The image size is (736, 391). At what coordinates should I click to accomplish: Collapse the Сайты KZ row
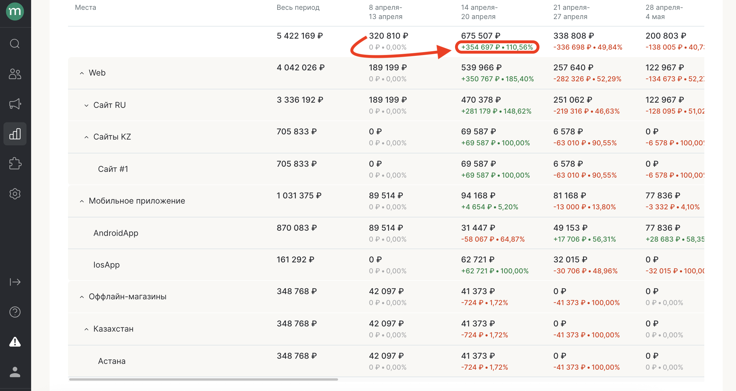click(x=86, y=137)
